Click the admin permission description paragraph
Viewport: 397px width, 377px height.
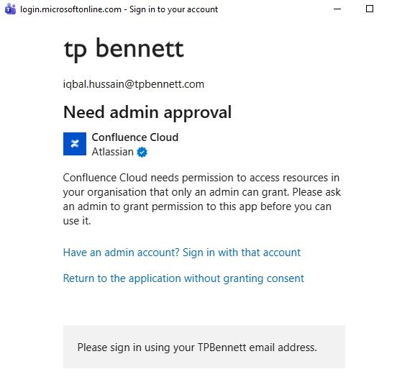point(202,199)
